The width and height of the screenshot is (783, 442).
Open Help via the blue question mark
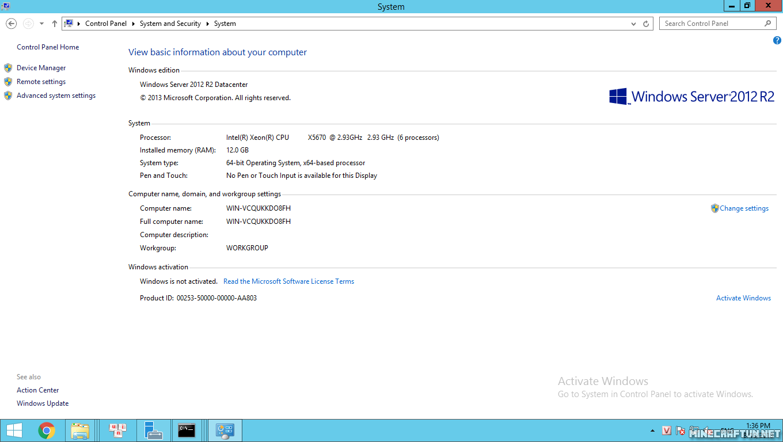[x=777, y=40]
